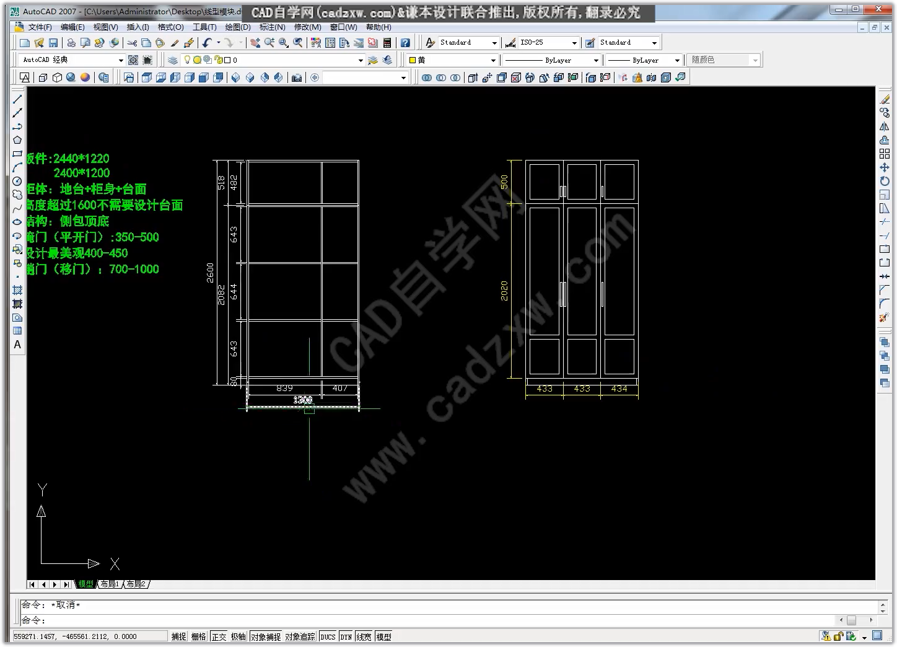Click the Workspace Settings gear icon

(x=133, y=60)
